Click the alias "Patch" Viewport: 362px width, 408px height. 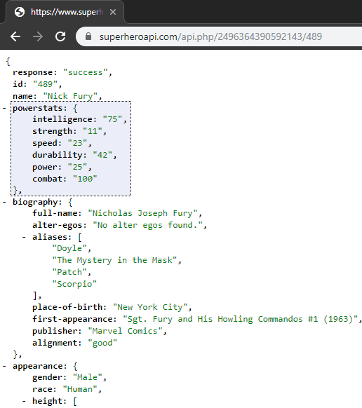tap(69, 272)
